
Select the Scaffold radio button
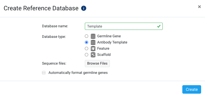(87, 55)
